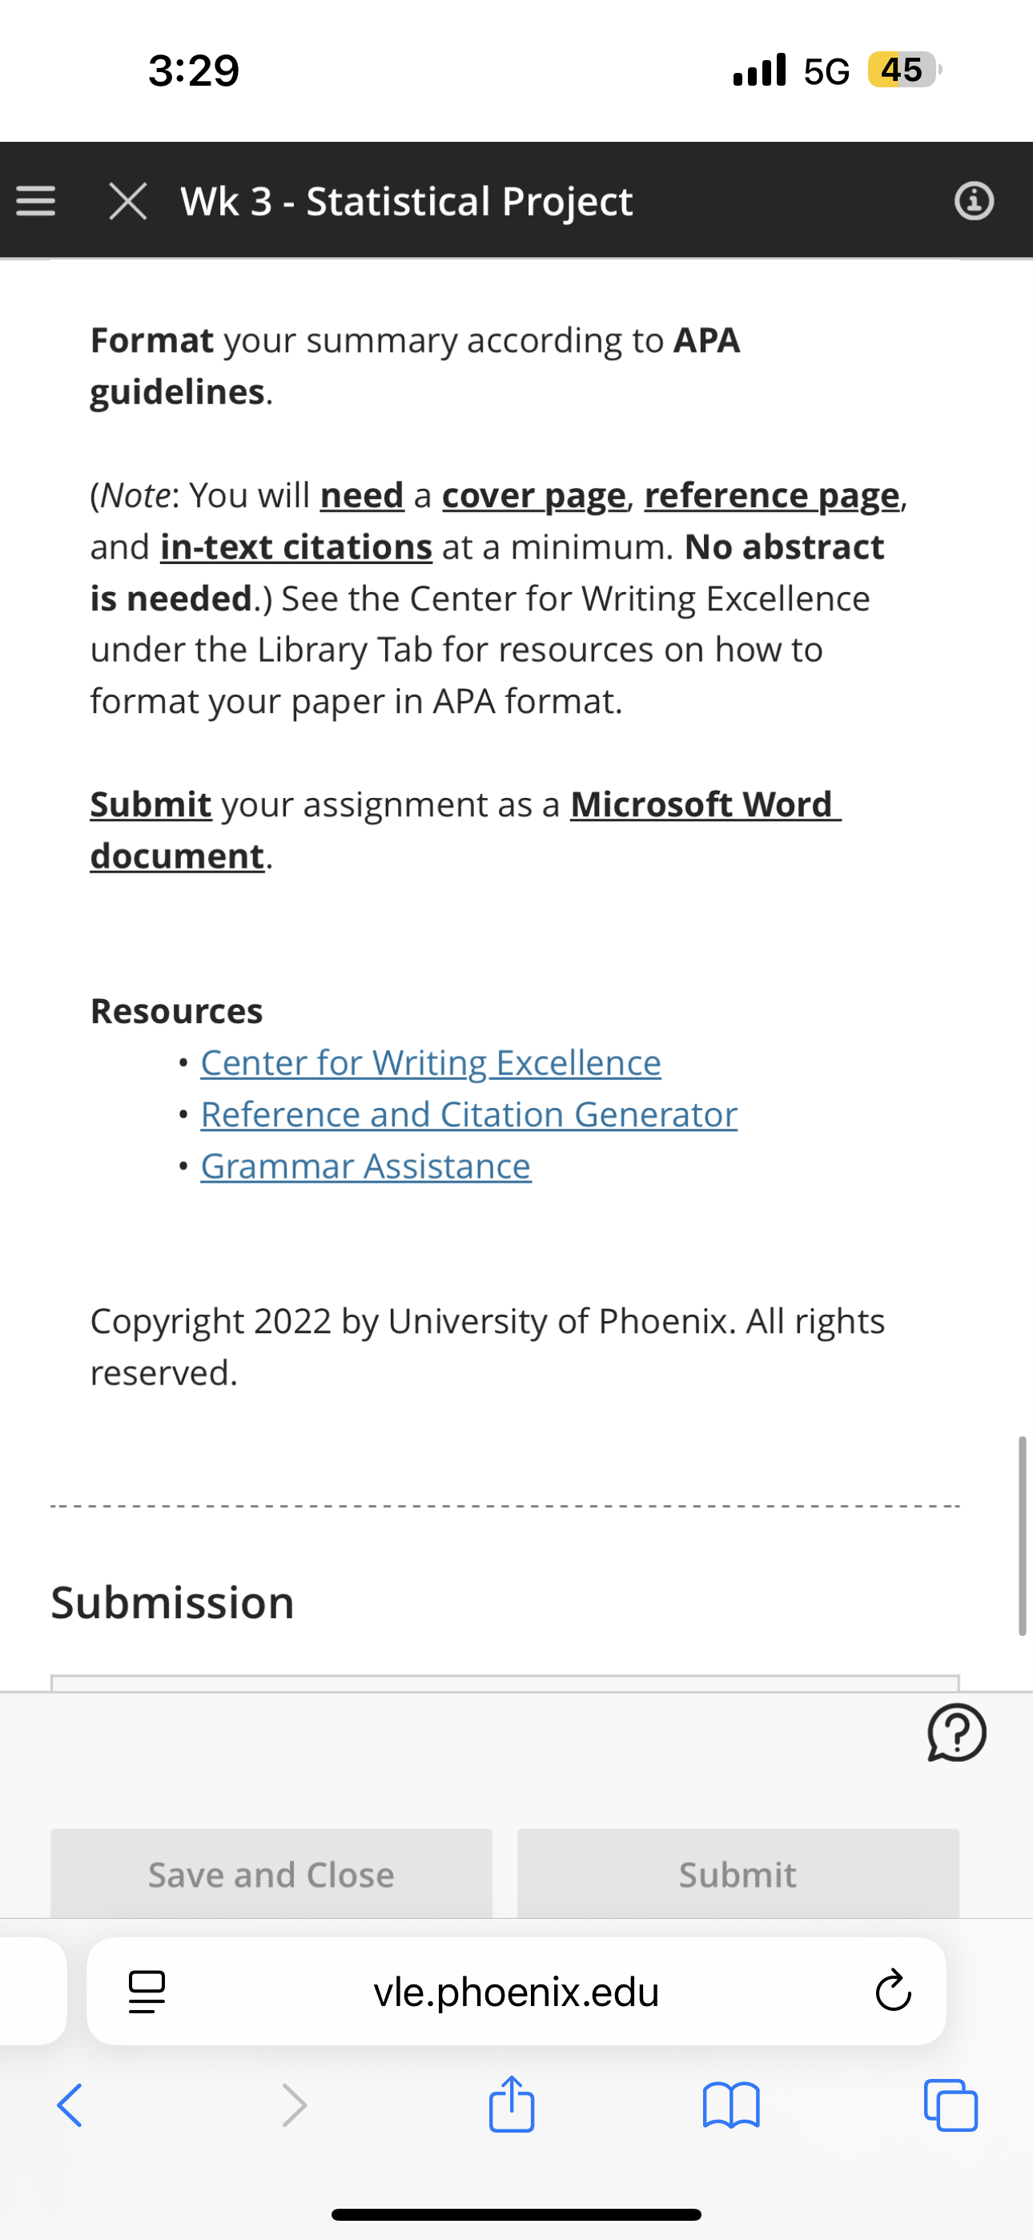Tap the Safari page reader icon
This screenshot has height=2240, width=1033.
(147, 1992)
